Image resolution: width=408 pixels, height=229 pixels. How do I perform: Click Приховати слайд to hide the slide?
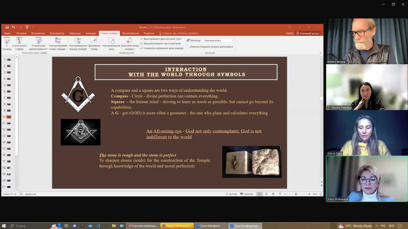[x=94, y=44]
